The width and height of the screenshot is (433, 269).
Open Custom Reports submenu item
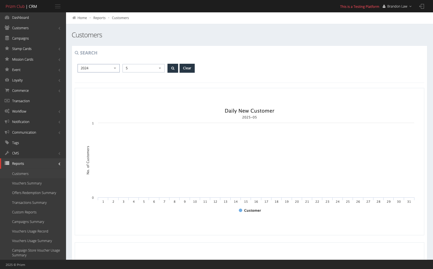[24, 212]
